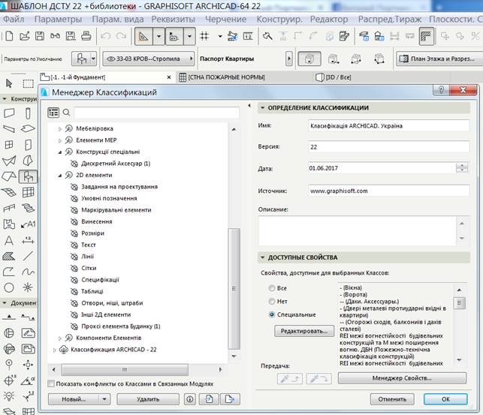483x415 pixels.
Task: Select the Window tool in toolbox
Action: [x=9, y=145]
